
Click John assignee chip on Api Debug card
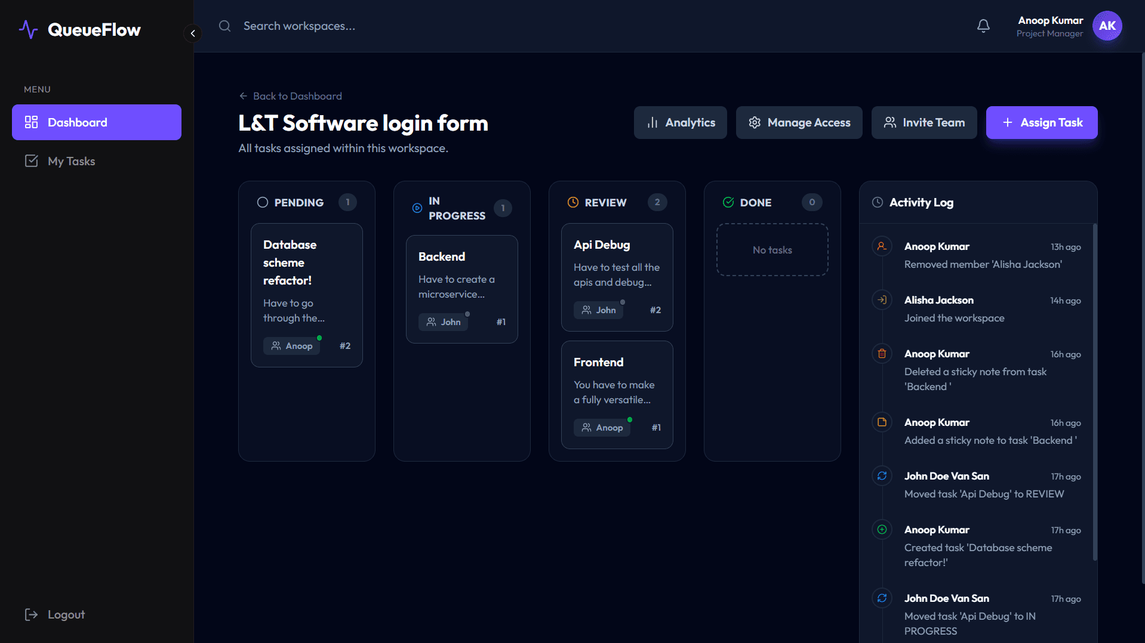tap(599, 310)
